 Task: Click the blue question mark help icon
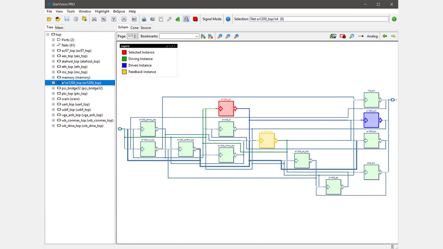tap(228, 19)
